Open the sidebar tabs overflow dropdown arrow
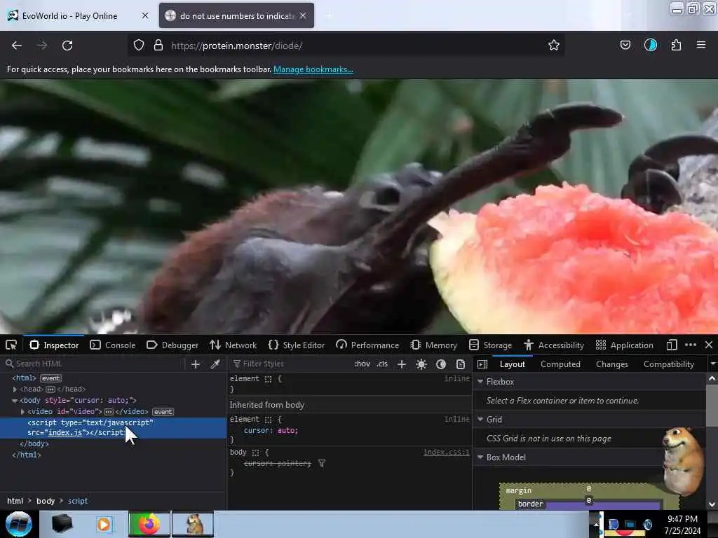Image resolution: width=718 pixels, height=538 pixels. pos(712,364)
